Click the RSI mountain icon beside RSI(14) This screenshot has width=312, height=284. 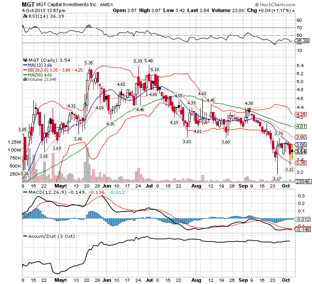point(25,16)
